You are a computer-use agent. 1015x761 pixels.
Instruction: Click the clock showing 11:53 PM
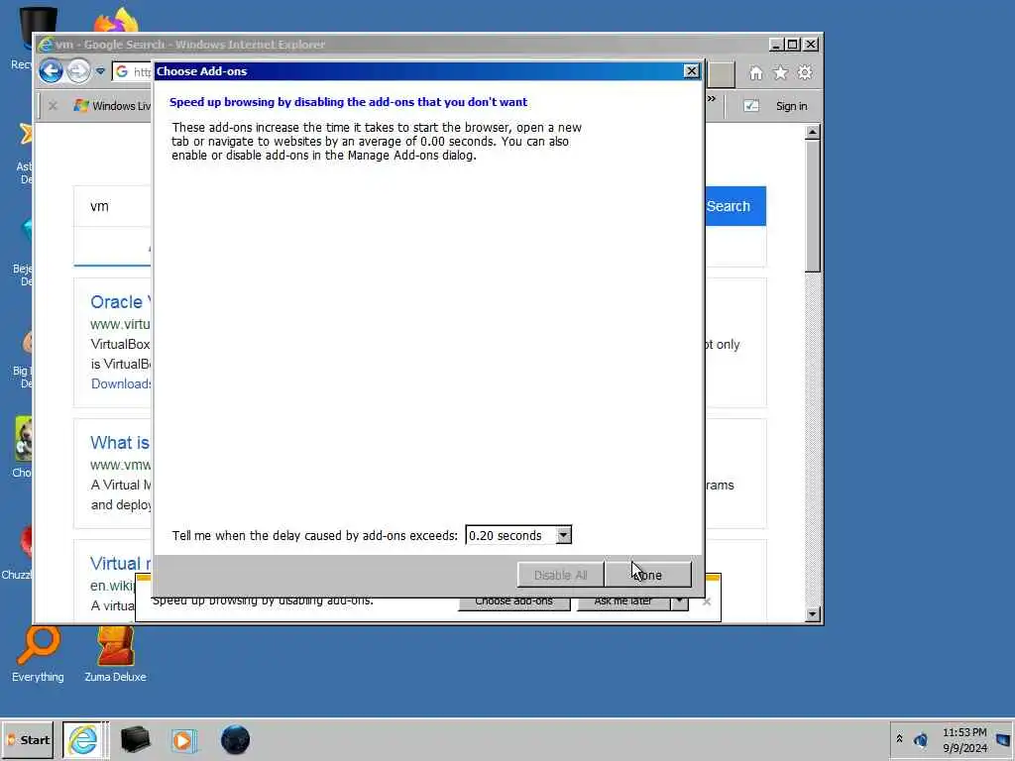pyautogui.click(x=964, y=739)
